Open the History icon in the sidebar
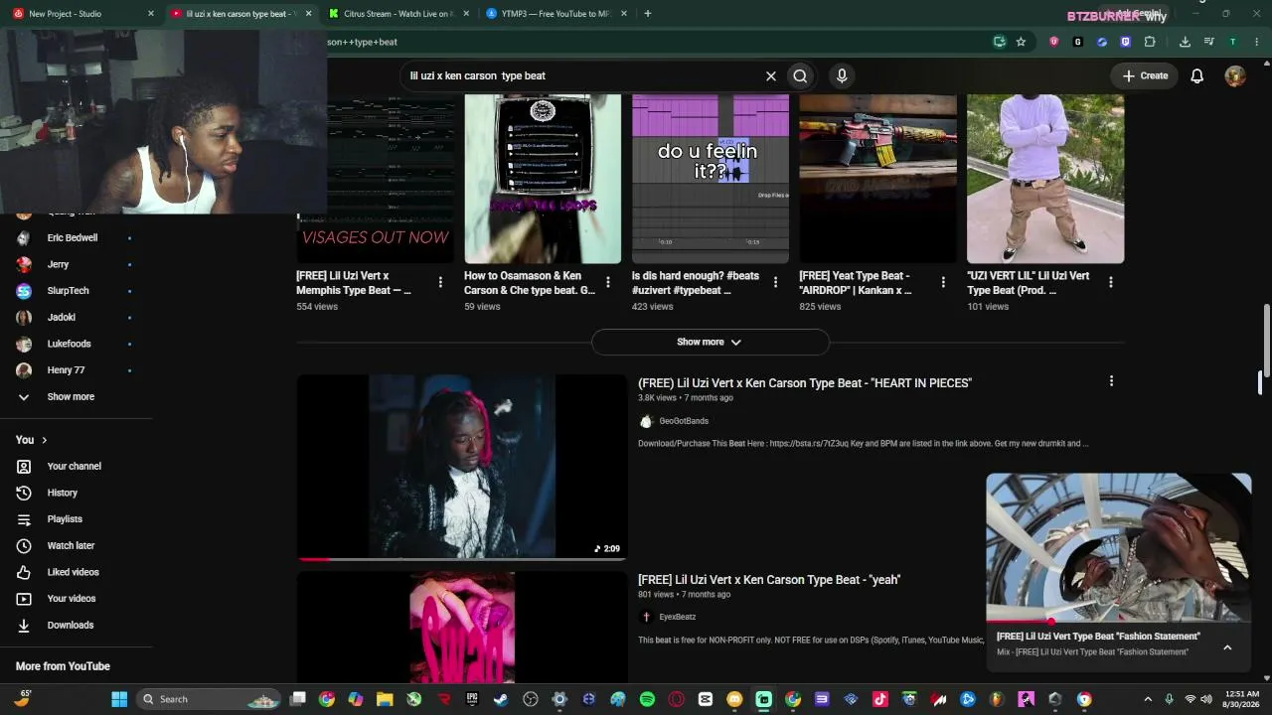The height and width of the screenshot is (715, 1272). coord(24,493)
